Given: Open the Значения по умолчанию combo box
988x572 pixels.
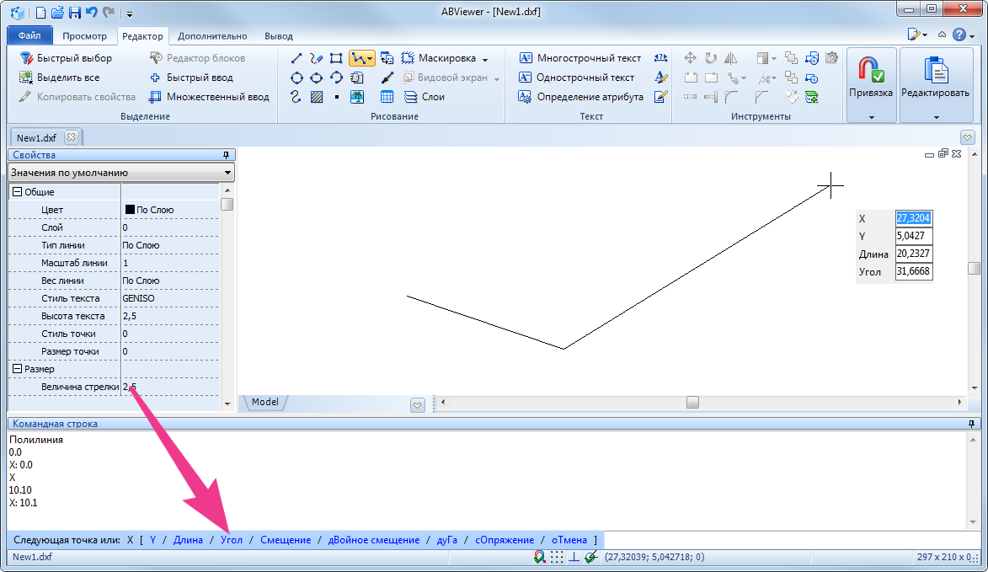Looking at the screenshot, I should pyautogui.click(x=121, y=173).
